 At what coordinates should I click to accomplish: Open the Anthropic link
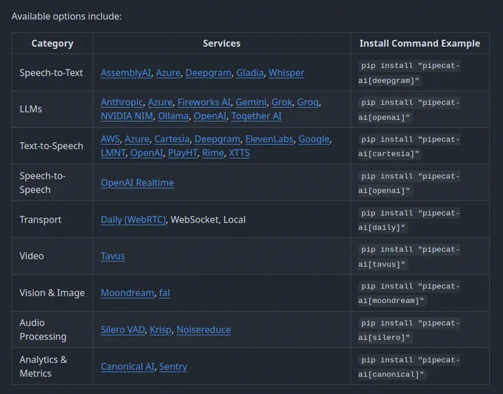coord(121,102)
